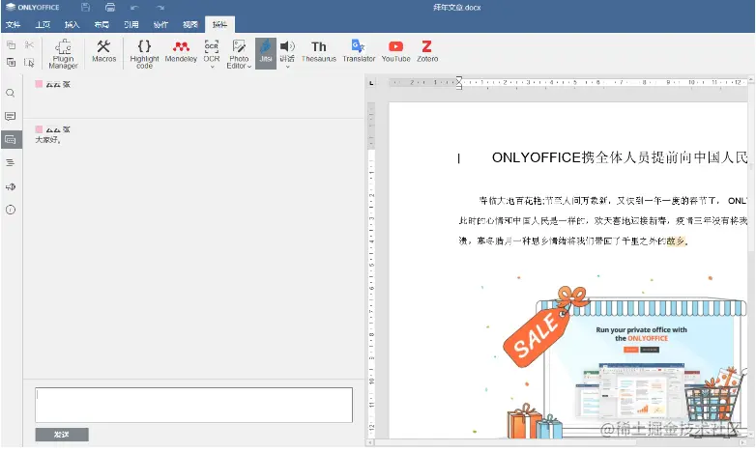Open the 文件 menu tab

pyautogui.click(x=13, y=24)
